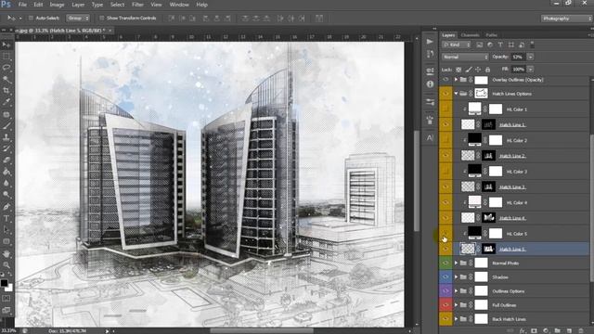This screenshot has height=334, width=594.
Task: Open the Info panel icon
Action: [430, 84]
